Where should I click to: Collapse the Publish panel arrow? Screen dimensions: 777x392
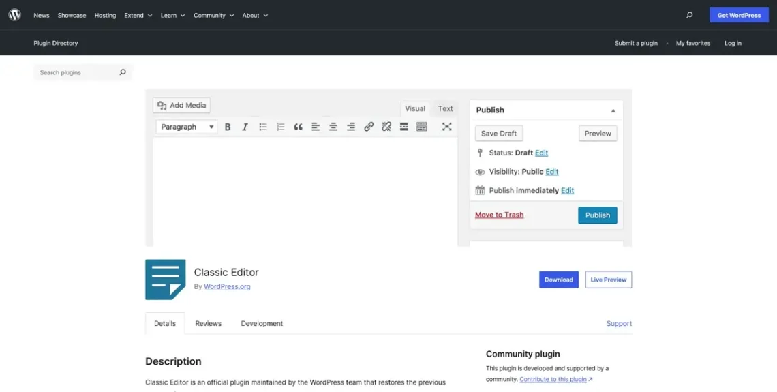click(613, 110)
